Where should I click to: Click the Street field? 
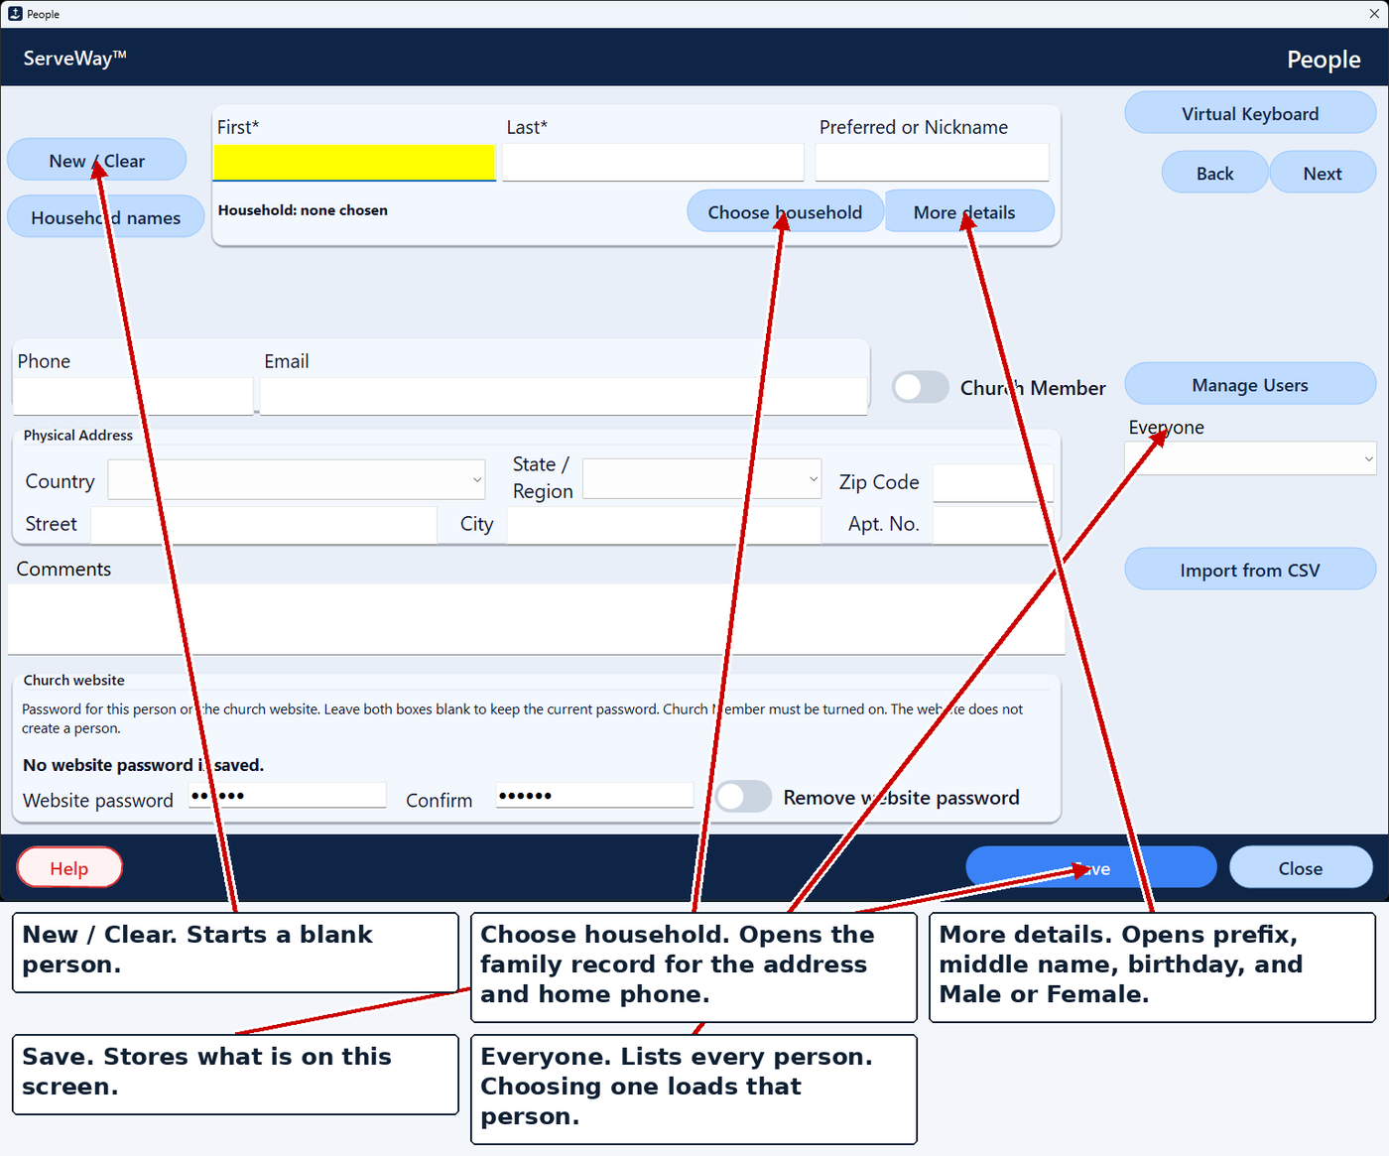(263, 525)
